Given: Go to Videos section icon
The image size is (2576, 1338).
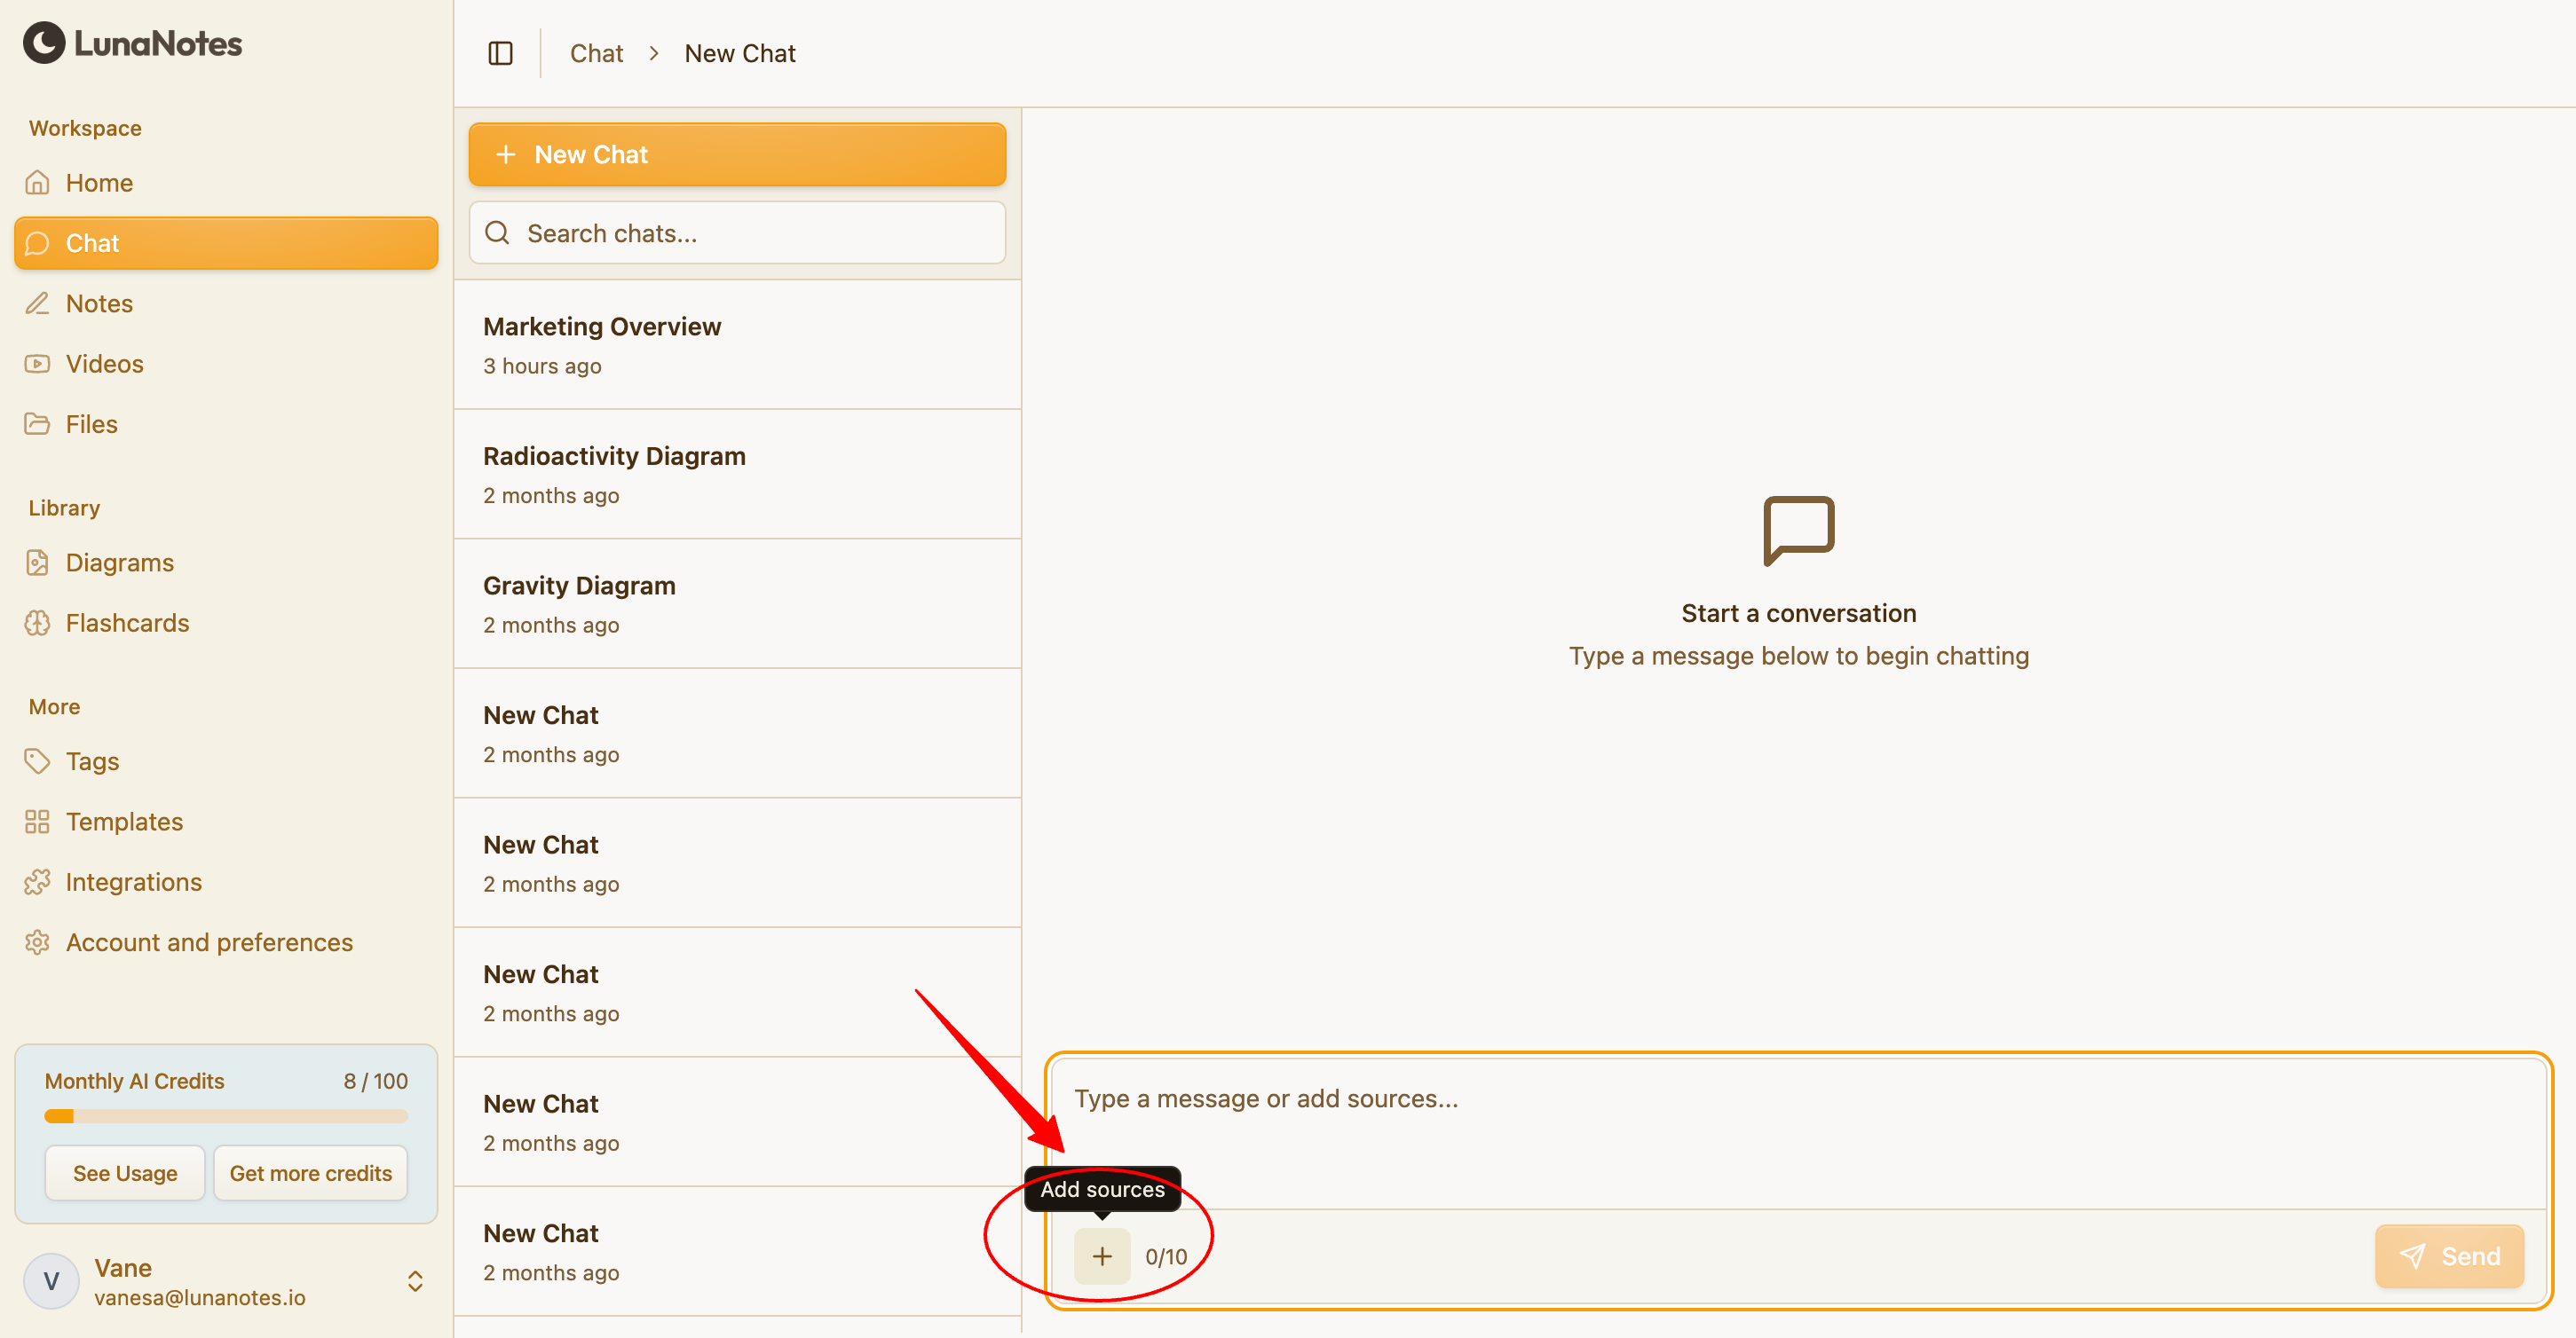Looking at the screenshot, I should click(37, 364).
